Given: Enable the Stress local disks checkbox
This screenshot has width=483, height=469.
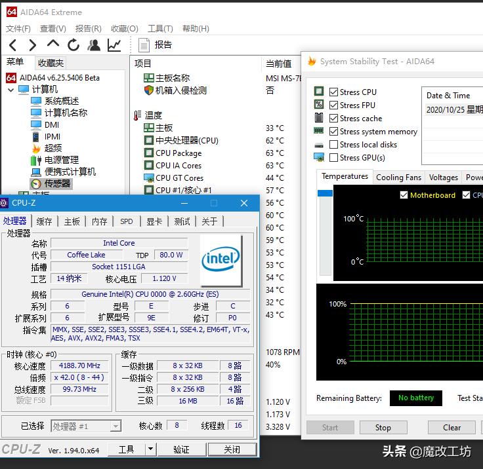Looking at the screenshot, I should (334, 145).
